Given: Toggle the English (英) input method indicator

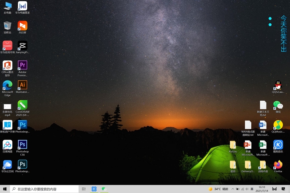Looking at the screenshot, I should [x=252, y=189].
